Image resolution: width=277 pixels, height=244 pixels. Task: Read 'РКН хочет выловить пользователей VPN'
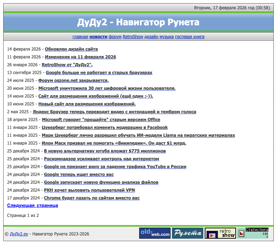click(x=89, y=190)
